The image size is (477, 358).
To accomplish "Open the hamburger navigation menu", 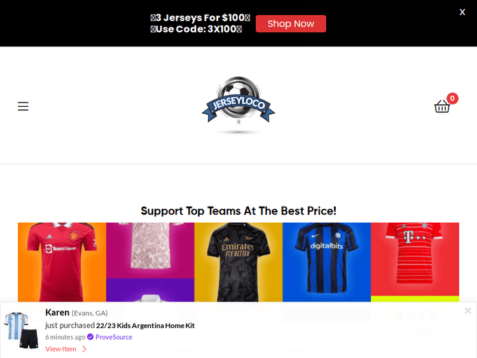I will point(23,106).
